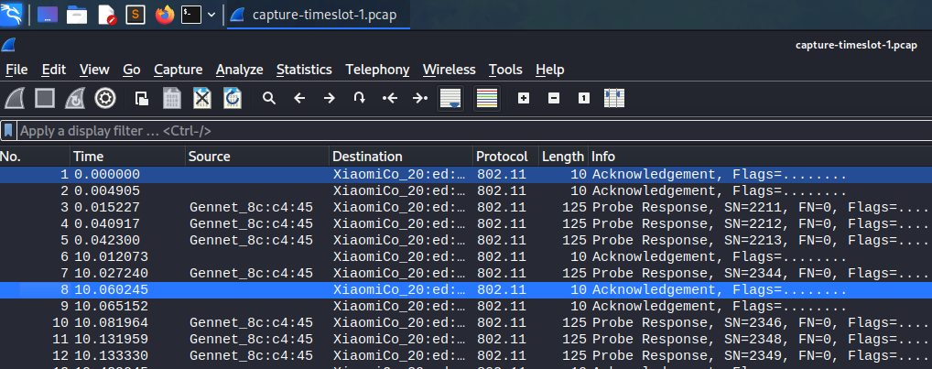The height and width of the screenshot is (369, 932).
Task: Open the Analyze menu
Action: point(240,70)
